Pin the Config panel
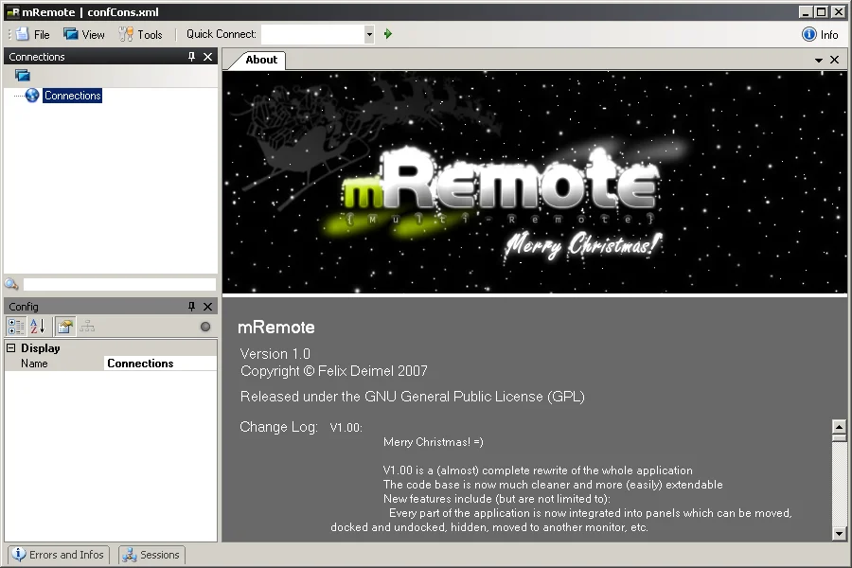852x568 pixels. 191,307
